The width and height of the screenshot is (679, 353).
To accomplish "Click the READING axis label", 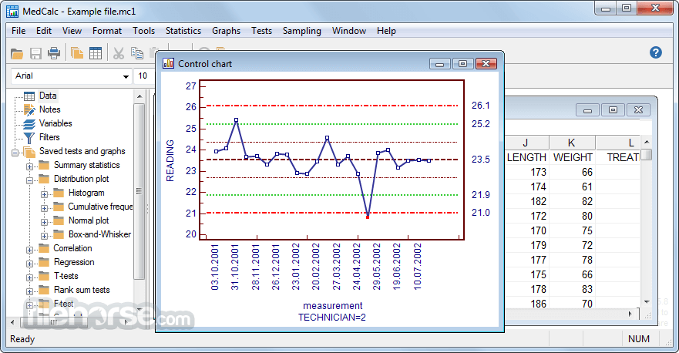I will [x=170, y=160].
